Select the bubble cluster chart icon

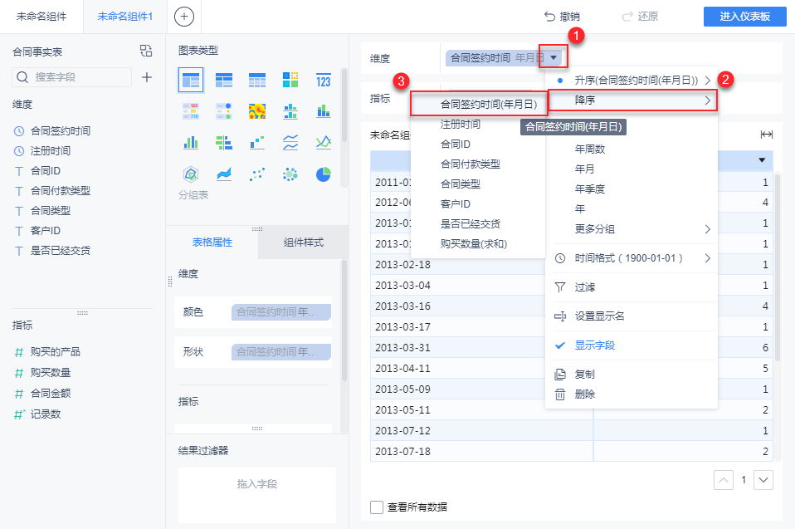coord(290,174)
